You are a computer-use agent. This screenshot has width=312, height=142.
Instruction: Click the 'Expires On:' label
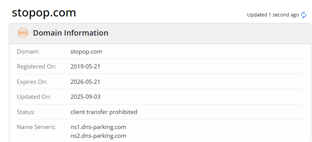tap(32, 82)
